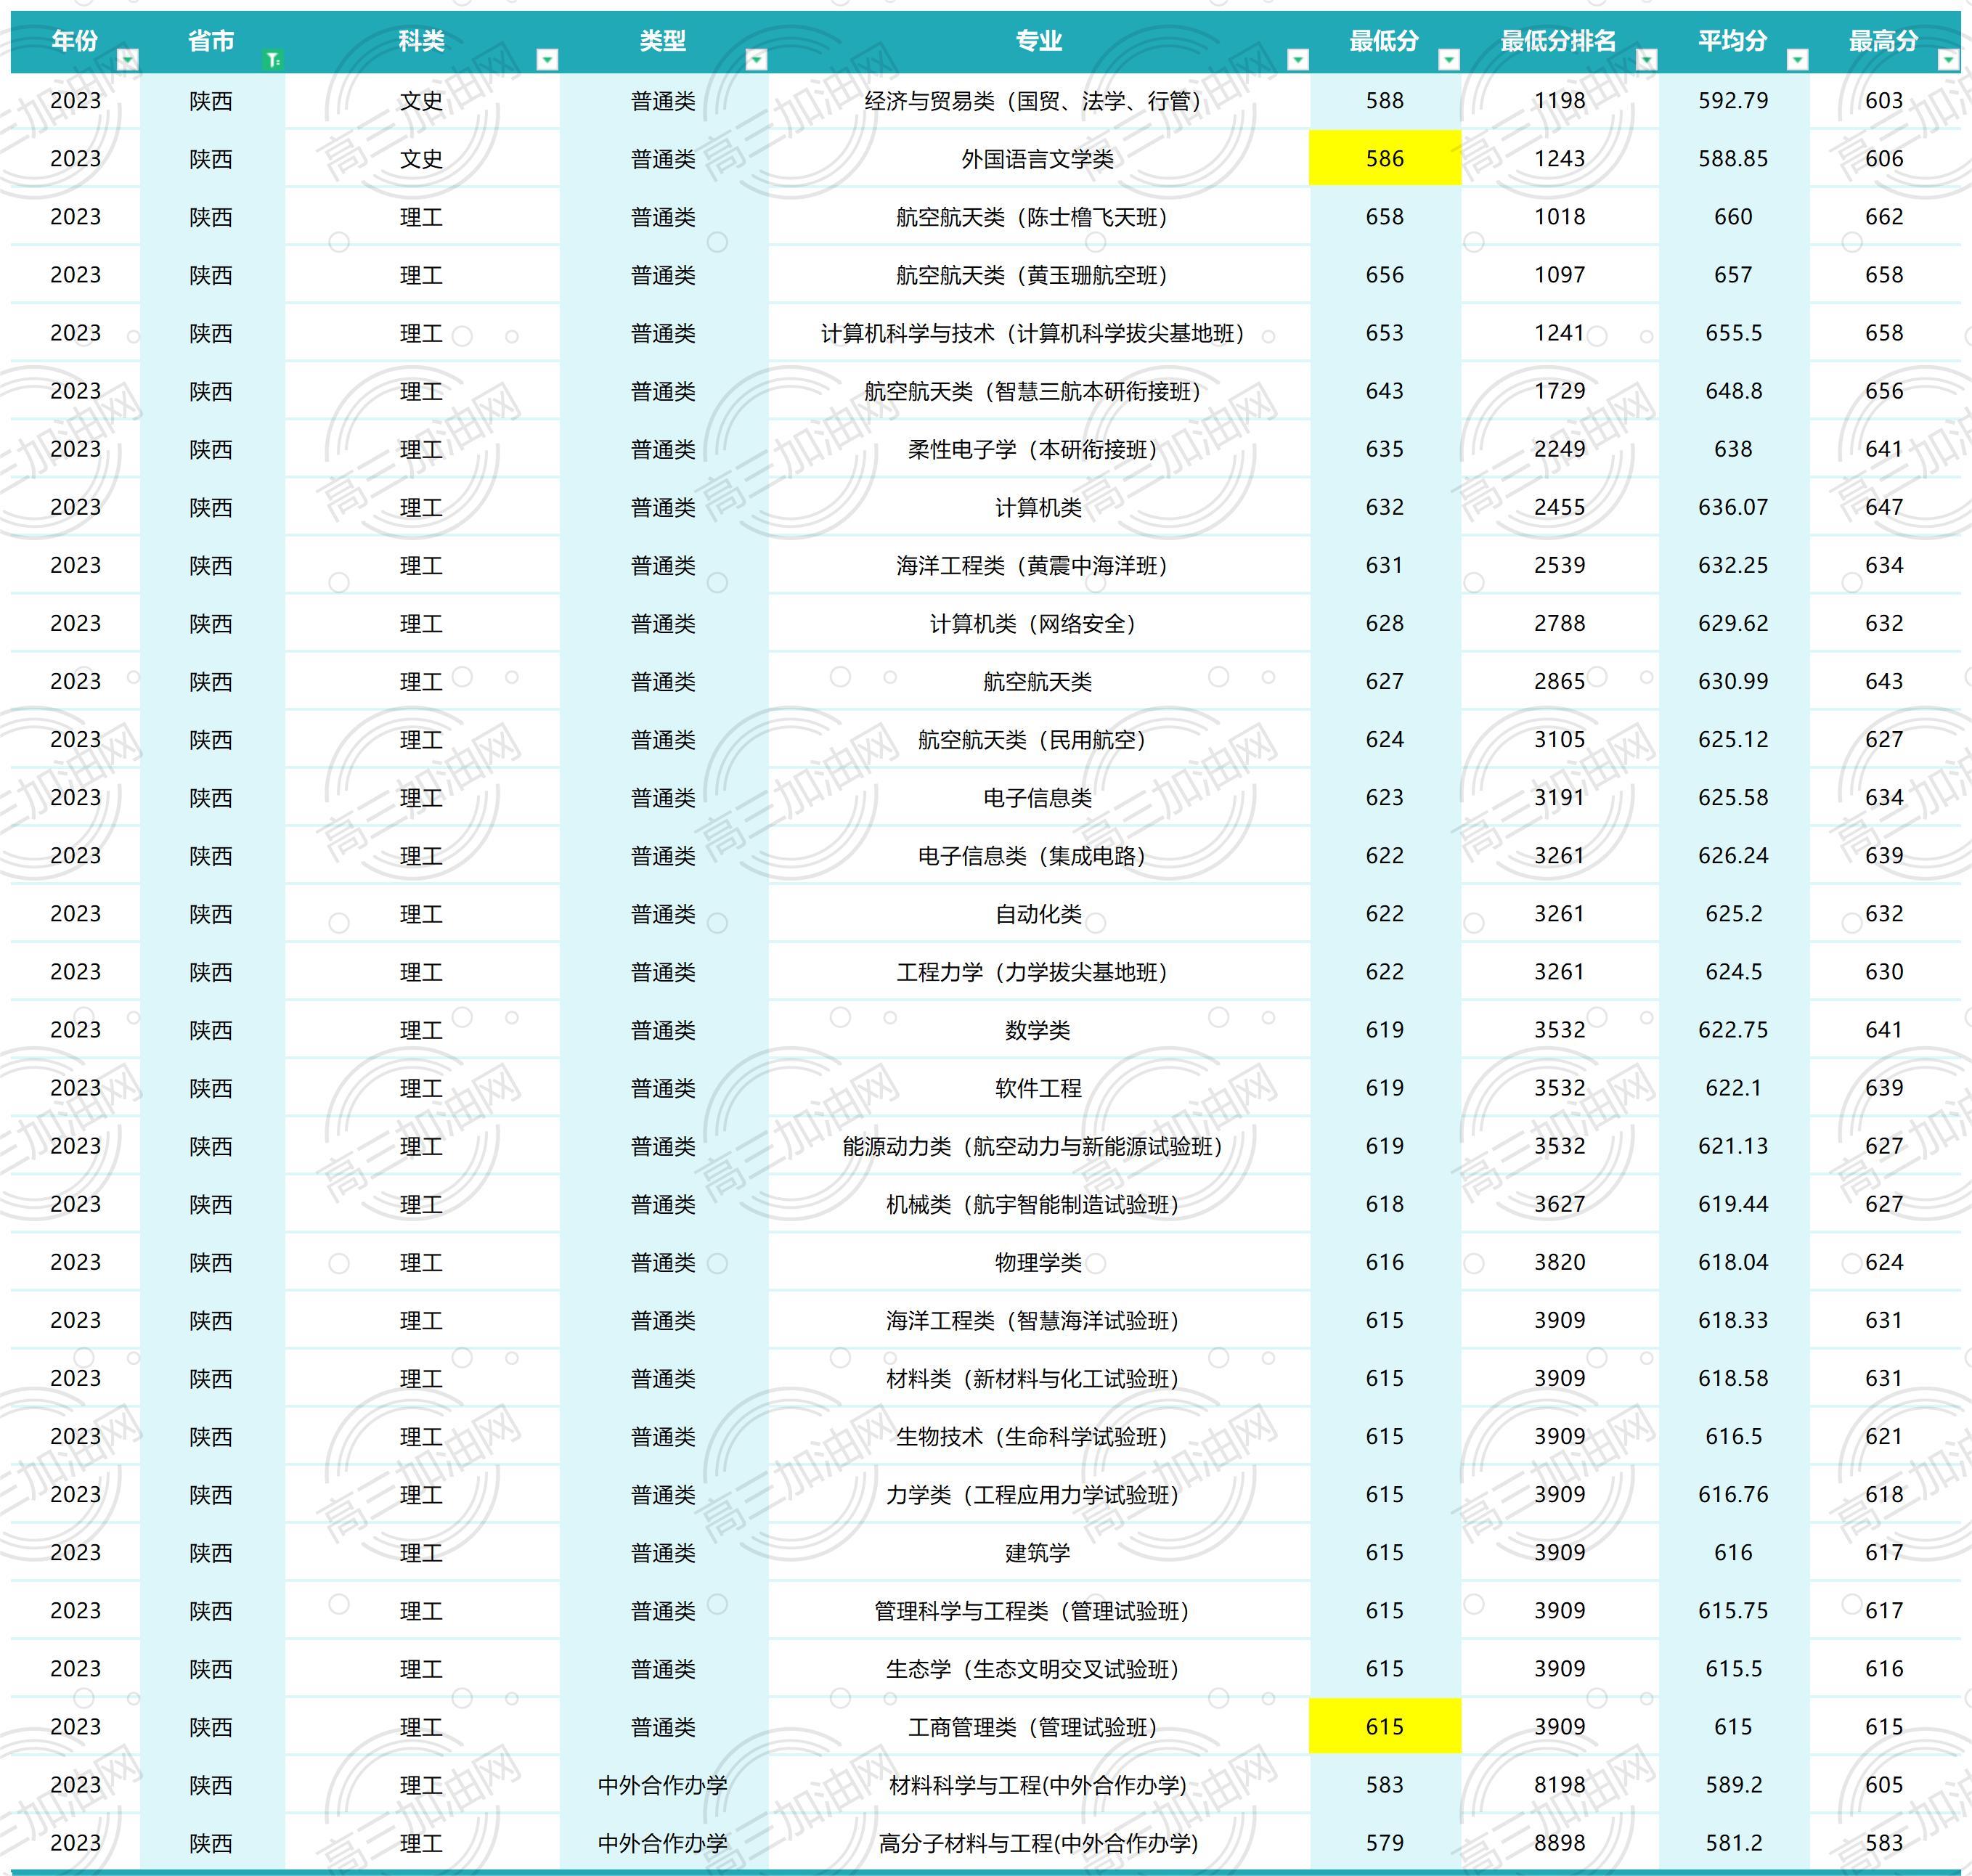This screenshot has width=1972, height=1876.
Task: Click the 航空航天类（陈士橹飞天班） cell
Action: [x=1038, y=217]
